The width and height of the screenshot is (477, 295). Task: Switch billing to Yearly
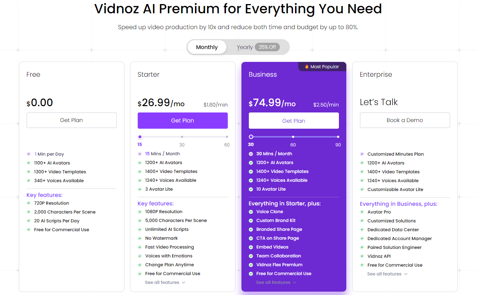point(245,47)
